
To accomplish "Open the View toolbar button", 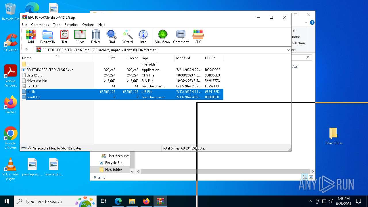I will coord(80,37).
